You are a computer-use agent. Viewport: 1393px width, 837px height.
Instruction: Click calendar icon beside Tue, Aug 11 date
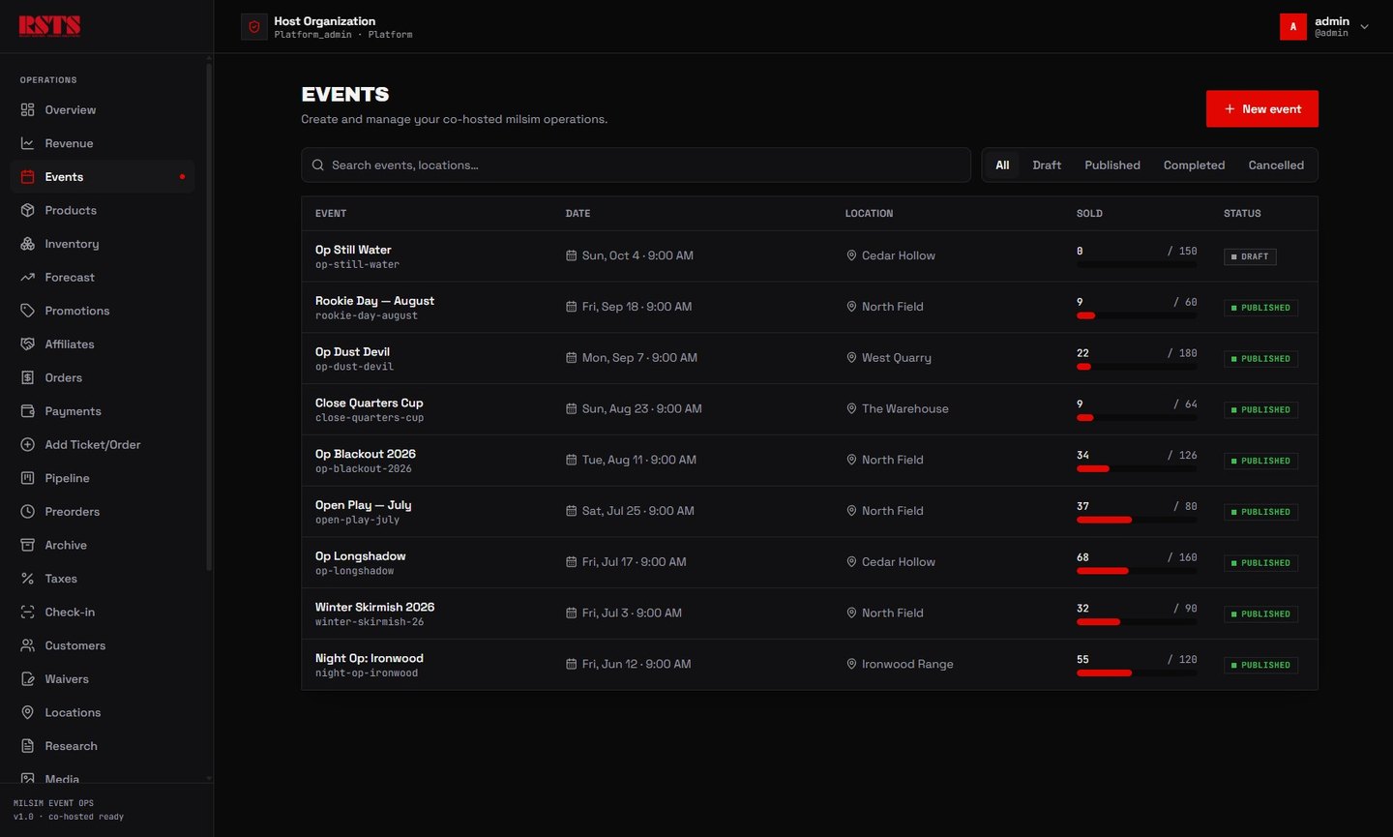tap(571, 461)
